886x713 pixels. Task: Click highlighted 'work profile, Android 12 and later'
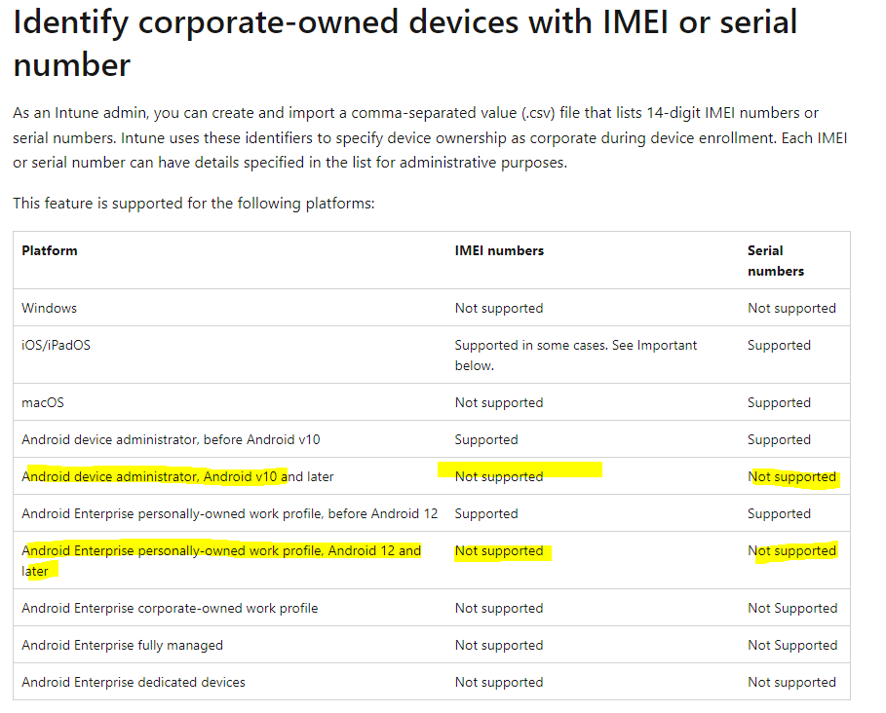pos(221,561)
